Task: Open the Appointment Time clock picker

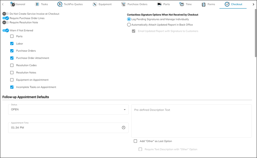Action: coord(124,128)
